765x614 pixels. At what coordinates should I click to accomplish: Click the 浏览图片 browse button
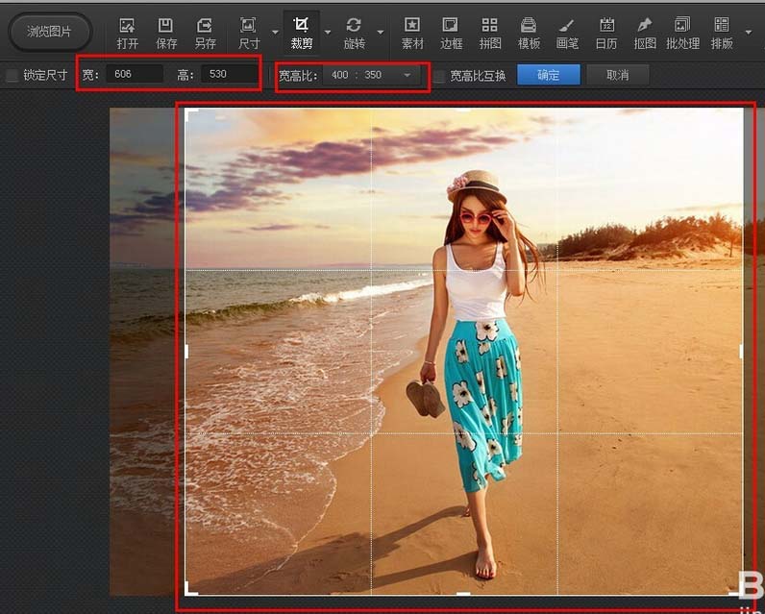49,32
